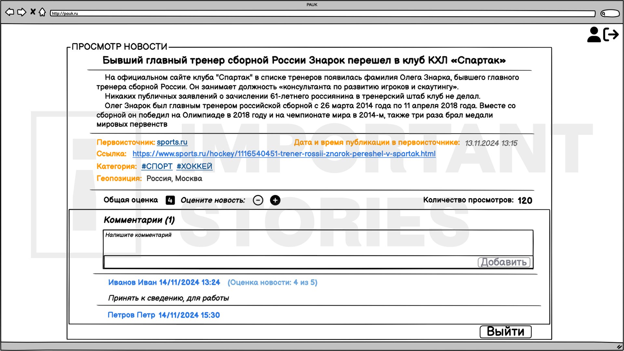624x351 pixels.
Task: Click the browser back arrow
Action: click(x=10, y=12)
